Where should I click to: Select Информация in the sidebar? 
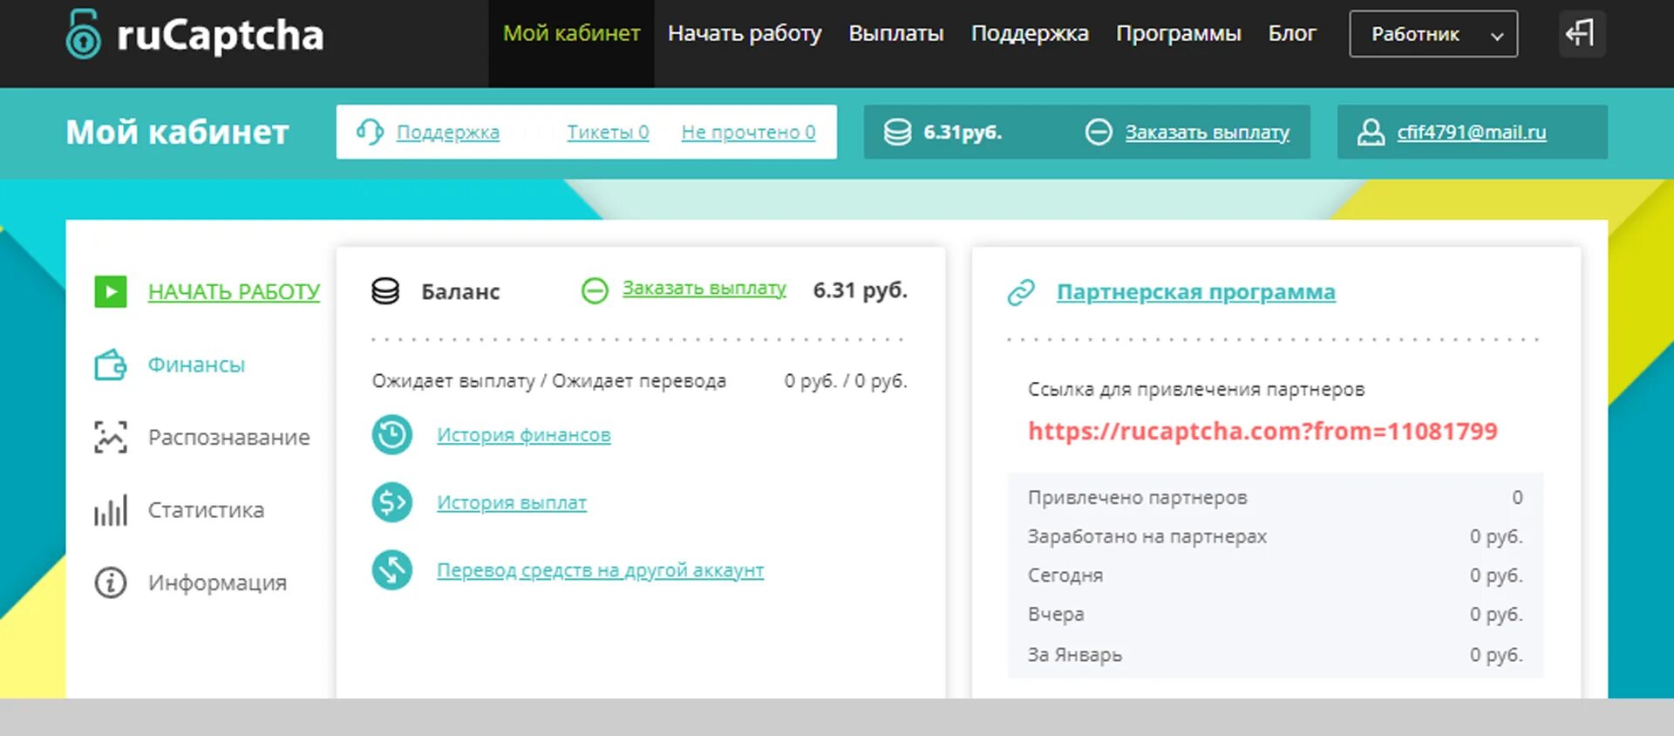[217, 583]
